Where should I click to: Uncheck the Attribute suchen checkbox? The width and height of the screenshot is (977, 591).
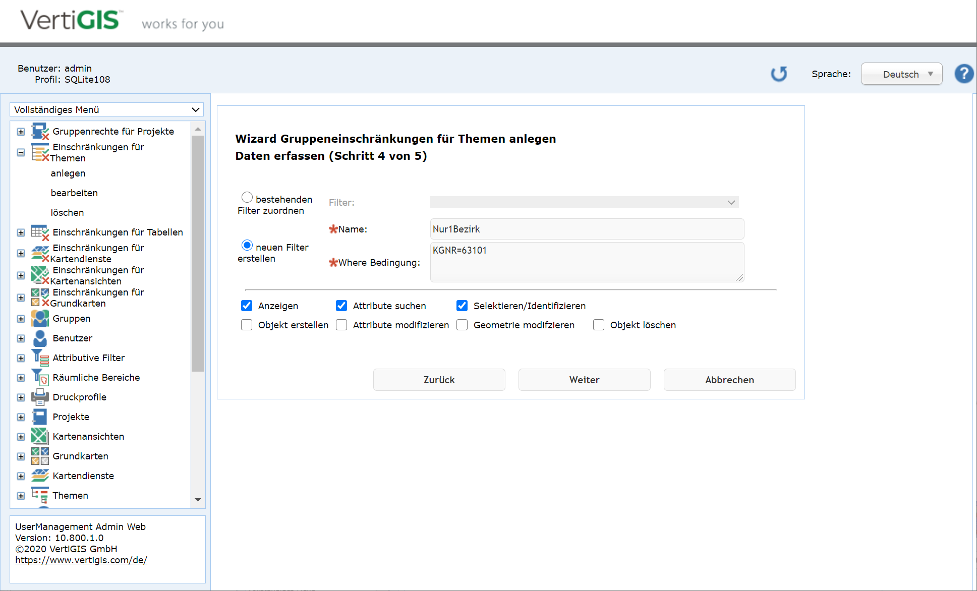(x=341, y=306)
